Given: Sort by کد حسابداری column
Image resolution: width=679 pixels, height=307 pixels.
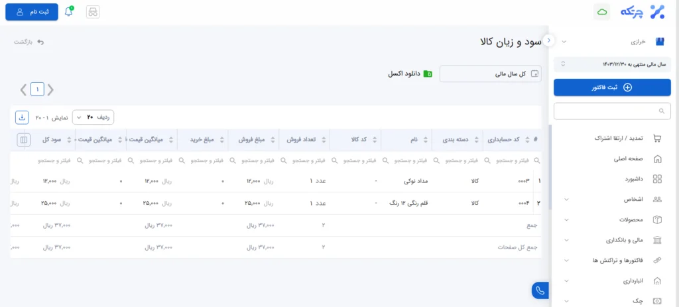Looking at the screenshot, I should click(x=527, y=140).
